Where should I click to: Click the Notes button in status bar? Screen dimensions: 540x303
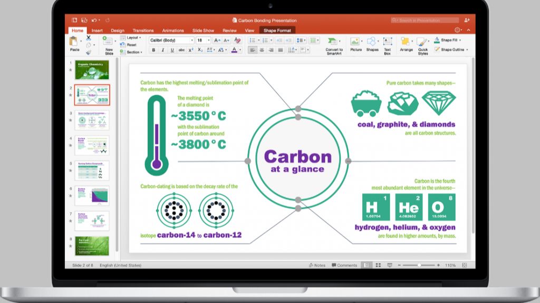click(317, 265)
